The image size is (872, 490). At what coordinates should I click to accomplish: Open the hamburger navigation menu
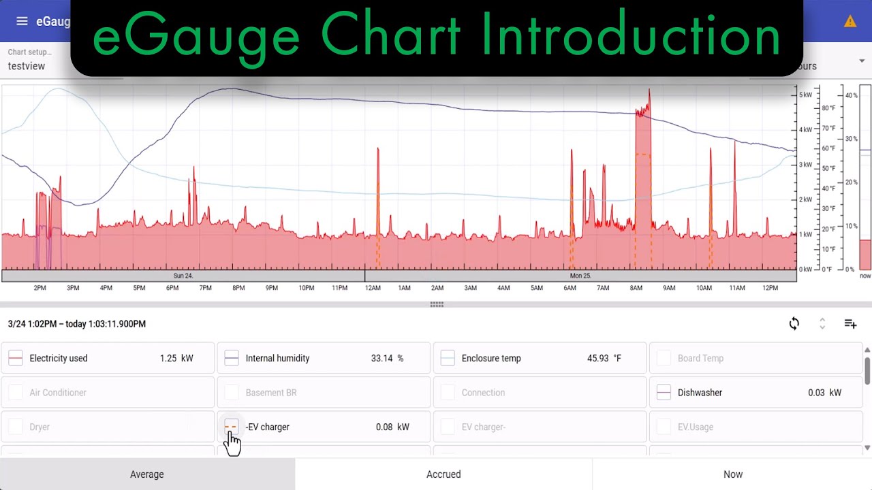(22, 21)
